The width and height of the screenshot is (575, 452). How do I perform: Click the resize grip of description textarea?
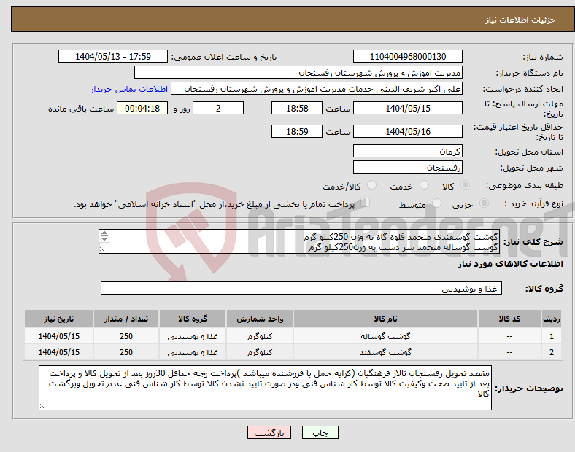[102, 250]
